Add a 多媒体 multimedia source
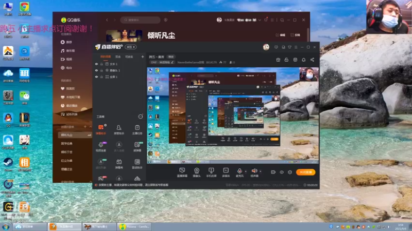The width and height of the screenshot is (412, 231). 226,172
